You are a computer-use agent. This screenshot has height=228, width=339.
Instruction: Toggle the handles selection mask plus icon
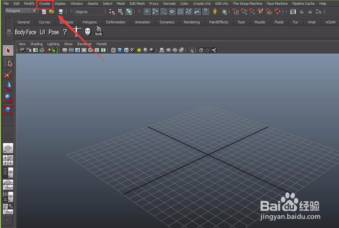tap(147, 11)
